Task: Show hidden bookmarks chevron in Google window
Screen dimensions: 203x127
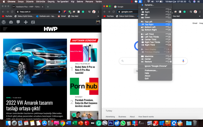Action: coord(200,16)
